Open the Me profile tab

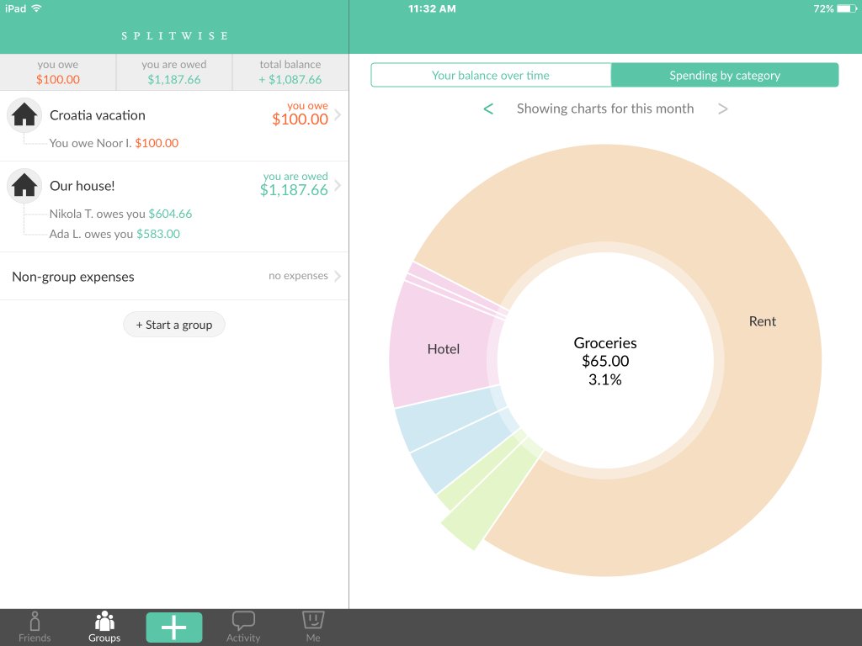[x=313, y=627]
